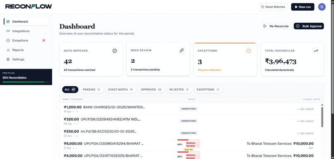Click the Exceptions alert icon in sidebar

pyautogui.click(x=8, y=40)
